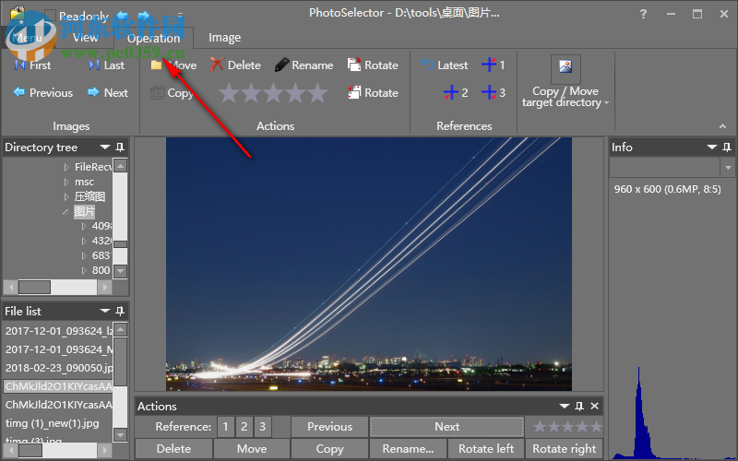Click Copy / Move target directory image icon
The height and width of the screenshot is (461, 738).
(x=565, y=68)
